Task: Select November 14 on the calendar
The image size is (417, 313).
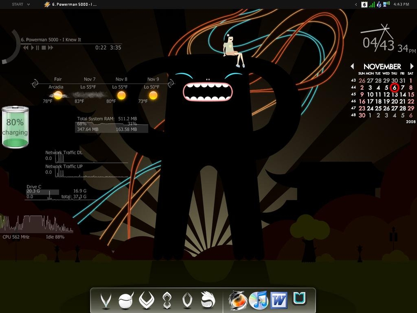Action: (403, 95)
